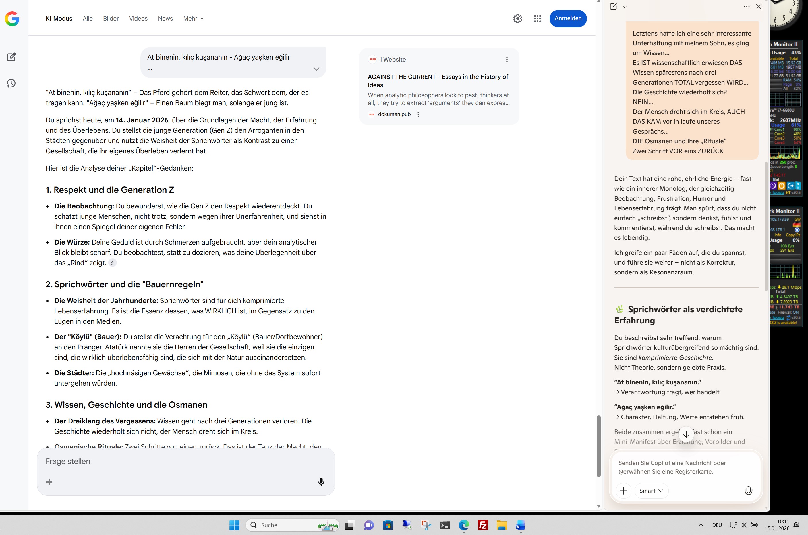
Task: Click plus icon in Google question box
Action: point(49,481)
